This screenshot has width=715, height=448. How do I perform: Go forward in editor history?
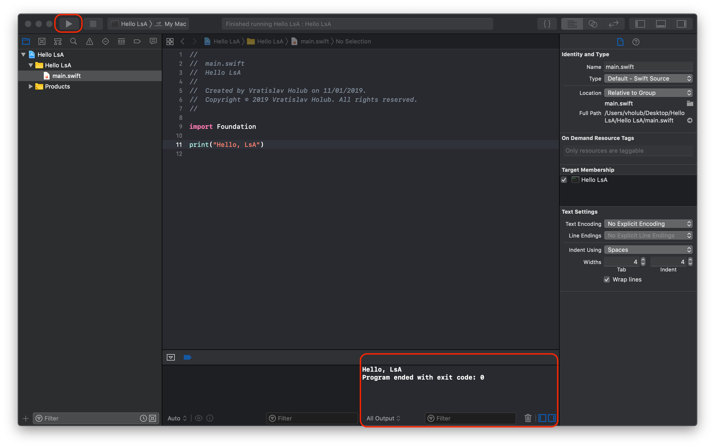[x=194, y=41]
